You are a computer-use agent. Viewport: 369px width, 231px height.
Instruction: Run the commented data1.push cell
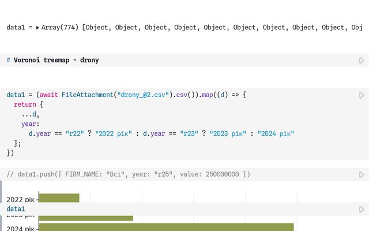[x=362, y=174]
